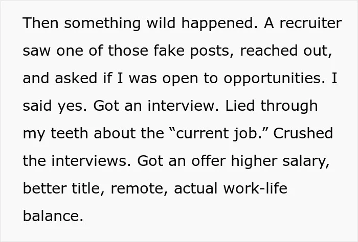Viewport: 358px width, 242px height.
Task: Click the words "better title,"
Action: pyautogui.click(x=64, y=189)
